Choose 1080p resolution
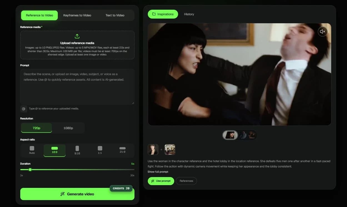Viewport: 347px width, 207px height. click(x=68, y=128)
